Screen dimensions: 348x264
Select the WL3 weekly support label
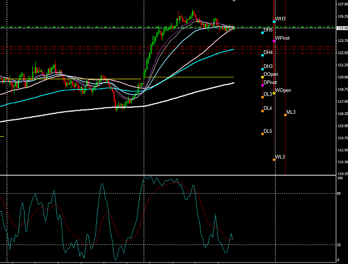[280, 157]
